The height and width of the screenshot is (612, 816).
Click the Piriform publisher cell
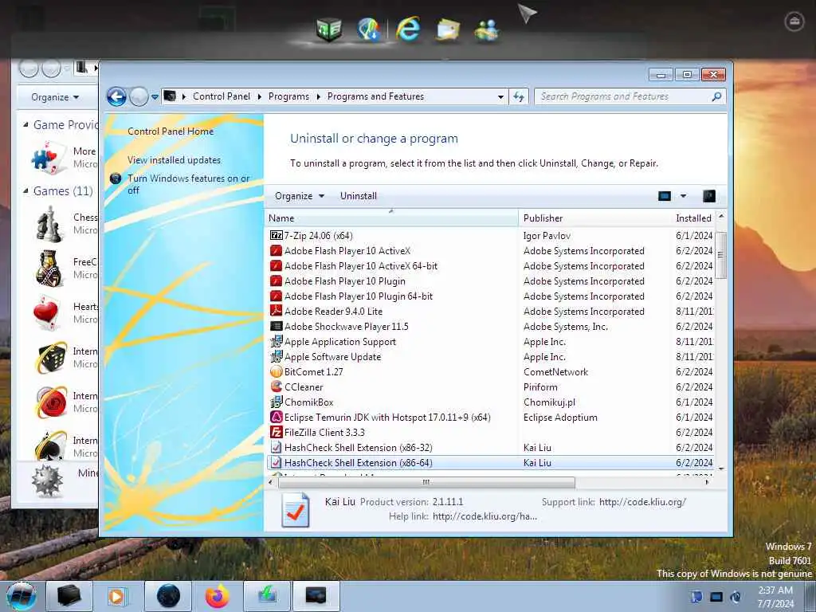(x=540, y=387)
